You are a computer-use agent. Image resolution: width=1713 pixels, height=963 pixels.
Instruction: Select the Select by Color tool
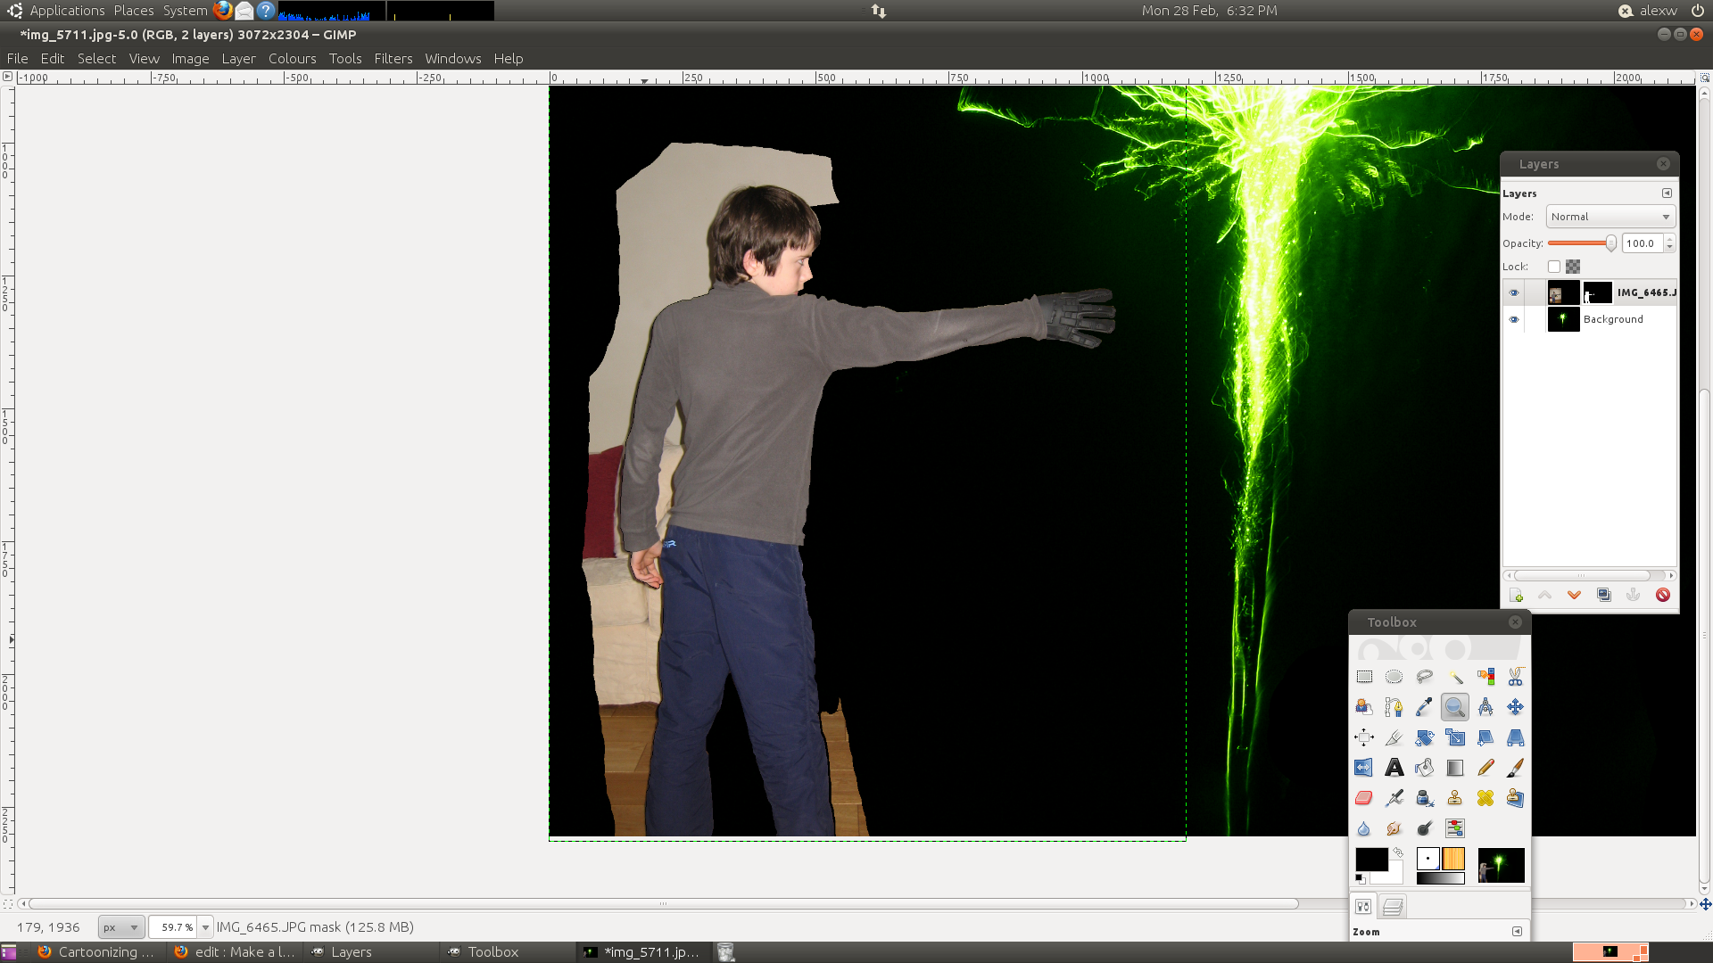(x=1485, y=677)
